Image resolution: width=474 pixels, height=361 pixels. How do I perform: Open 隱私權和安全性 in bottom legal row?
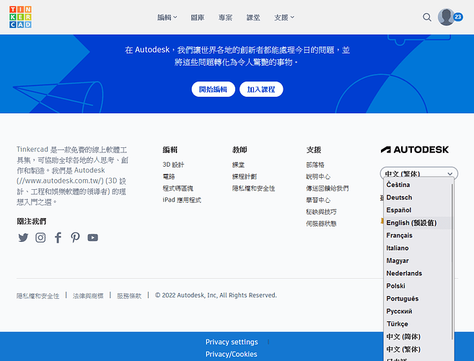point(38,295)
